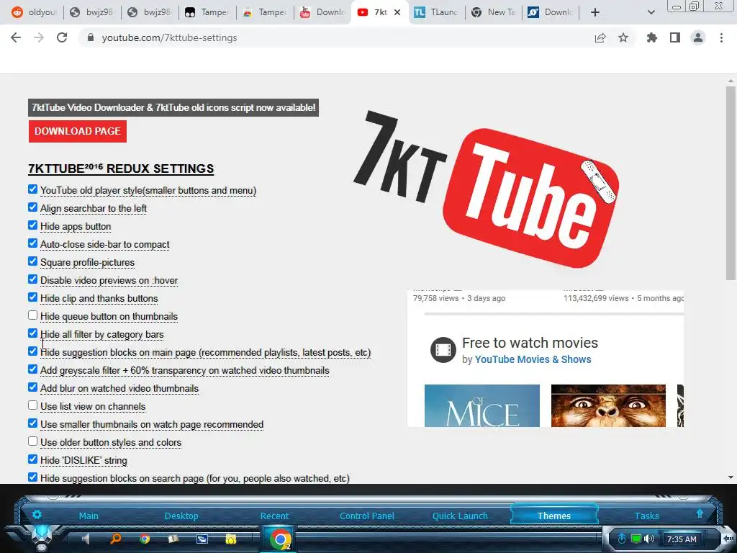Uncheck Disable video previews on hover
The width and height of the screenshot is (737, 553).
pos(32,279)
